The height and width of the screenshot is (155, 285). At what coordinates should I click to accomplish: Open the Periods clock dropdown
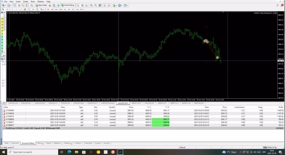pyautogui.click(x=120, y=5)
